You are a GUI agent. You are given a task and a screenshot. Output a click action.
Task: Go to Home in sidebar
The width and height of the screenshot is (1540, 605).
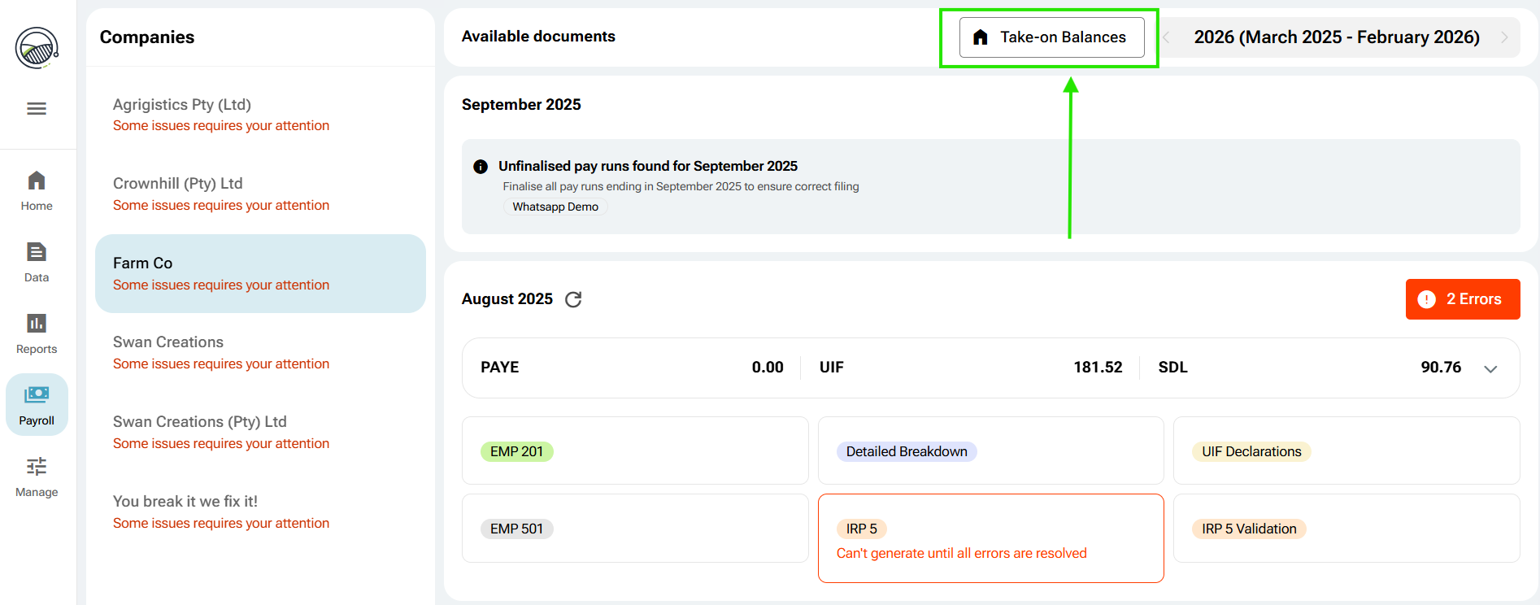click(x=37, y=191)
